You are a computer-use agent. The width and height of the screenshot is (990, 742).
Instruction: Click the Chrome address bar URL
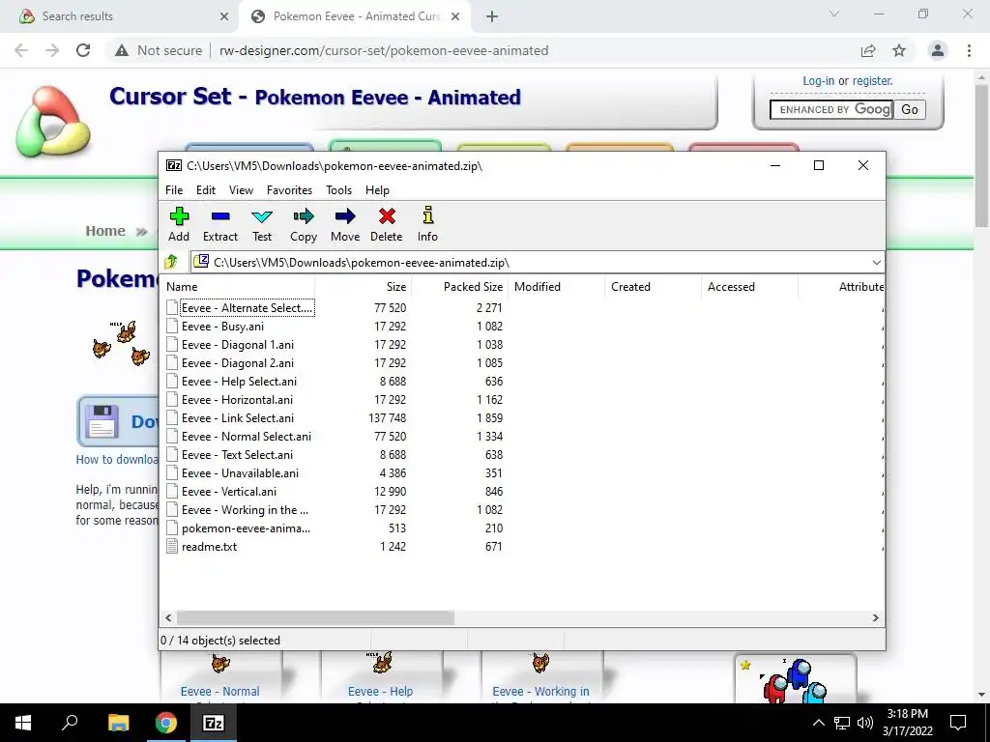tap(384, 50)
